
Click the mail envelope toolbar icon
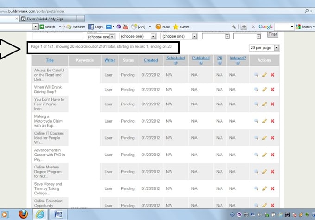click(x=108, y=27)
